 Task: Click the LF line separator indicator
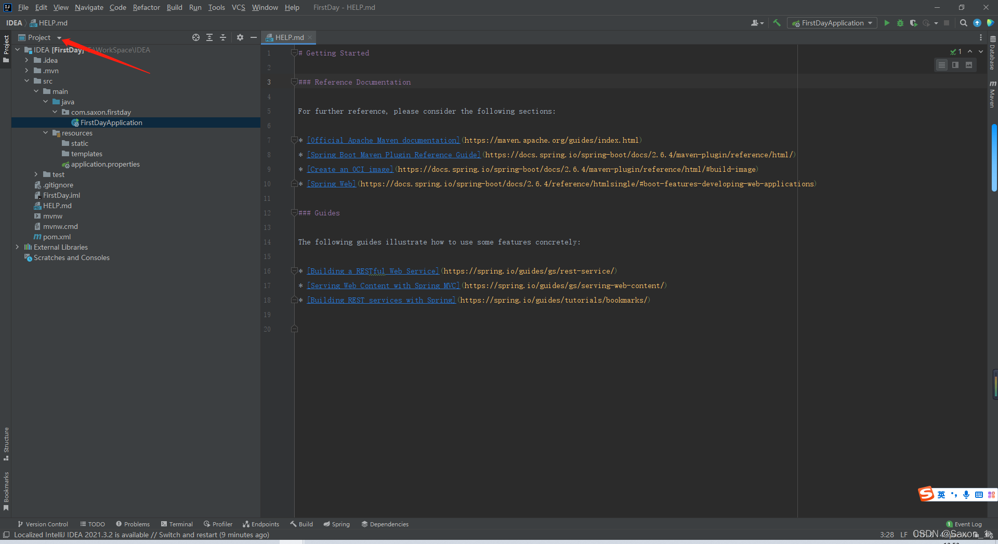904,535
